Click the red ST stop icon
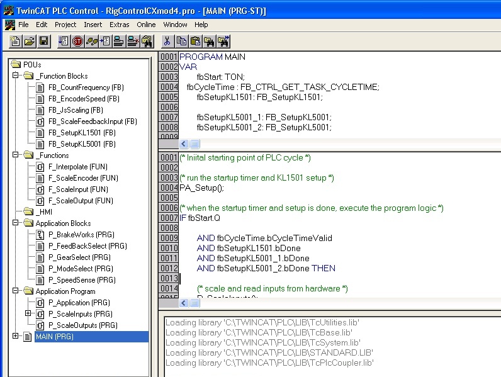The image size is (501, 377). (x=77, y=42)
